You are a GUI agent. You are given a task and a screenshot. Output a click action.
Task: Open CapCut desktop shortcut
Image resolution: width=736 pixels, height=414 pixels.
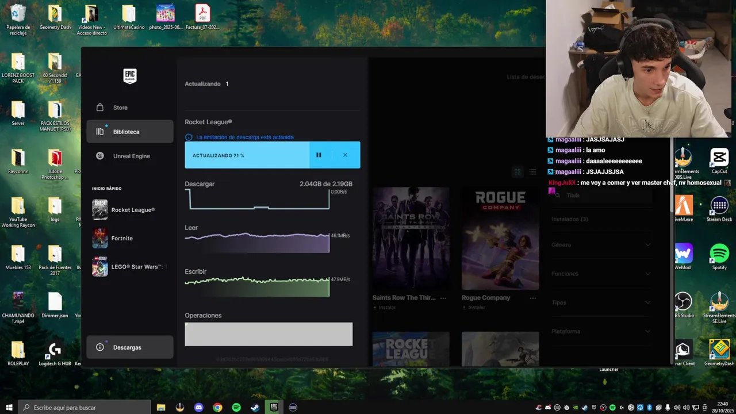pos(719,161)
